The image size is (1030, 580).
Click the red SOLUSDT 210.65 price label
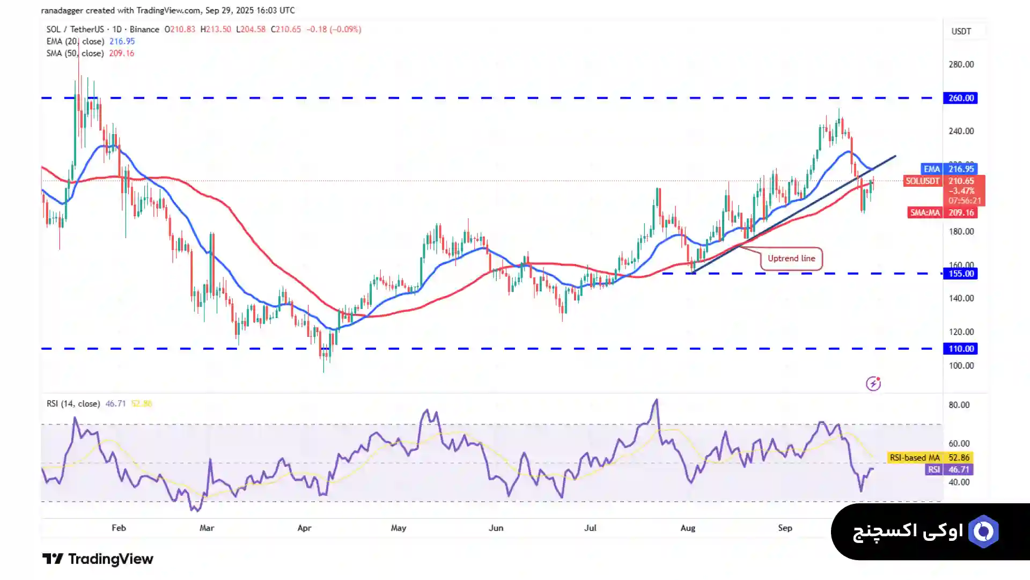click(944, 181)
